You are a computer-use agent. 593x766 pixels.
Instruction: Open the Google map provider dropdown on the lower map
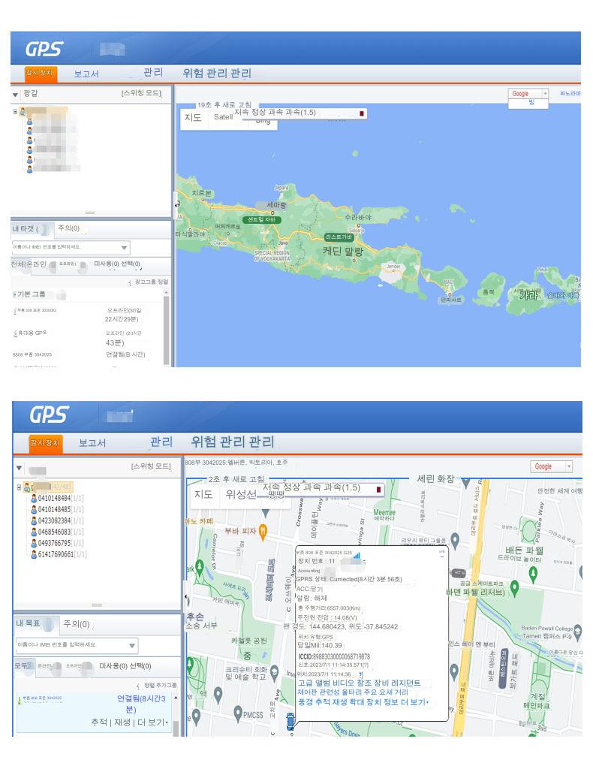click(x=568, y=466)
